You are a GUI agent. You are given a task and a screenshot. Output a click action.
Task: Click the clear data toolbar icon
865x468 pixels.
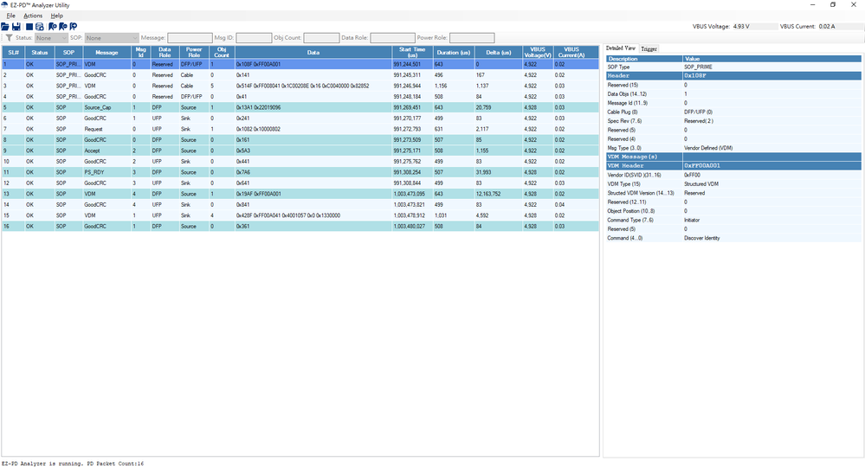coord(40,27)
